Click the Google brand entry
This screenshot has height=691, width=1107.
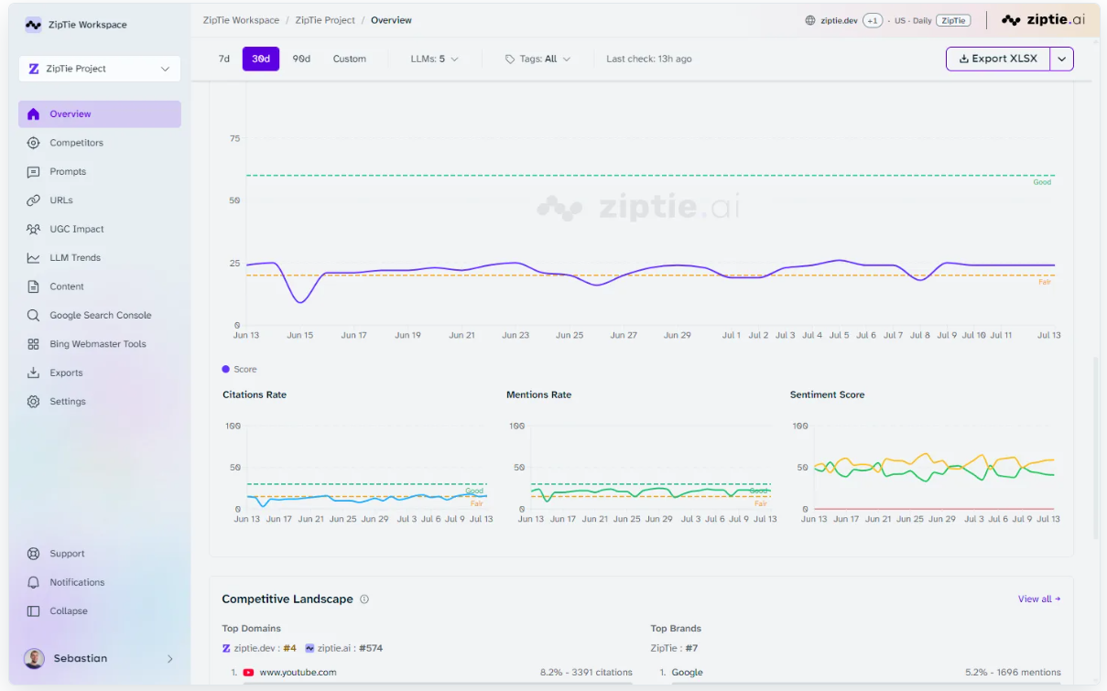687,673
